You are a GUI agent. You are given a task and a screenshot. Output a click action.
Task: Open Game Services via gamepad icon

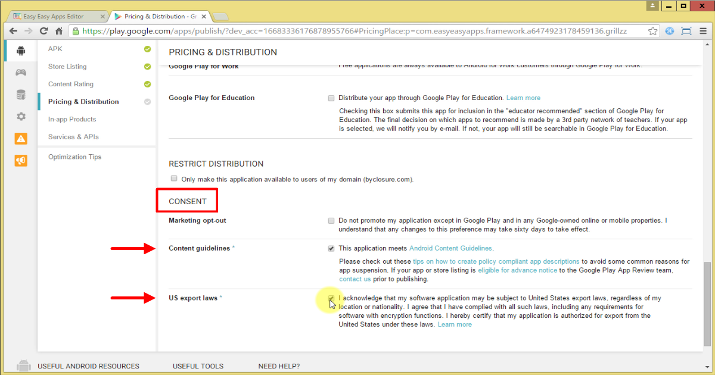click(x=20, y=72)
